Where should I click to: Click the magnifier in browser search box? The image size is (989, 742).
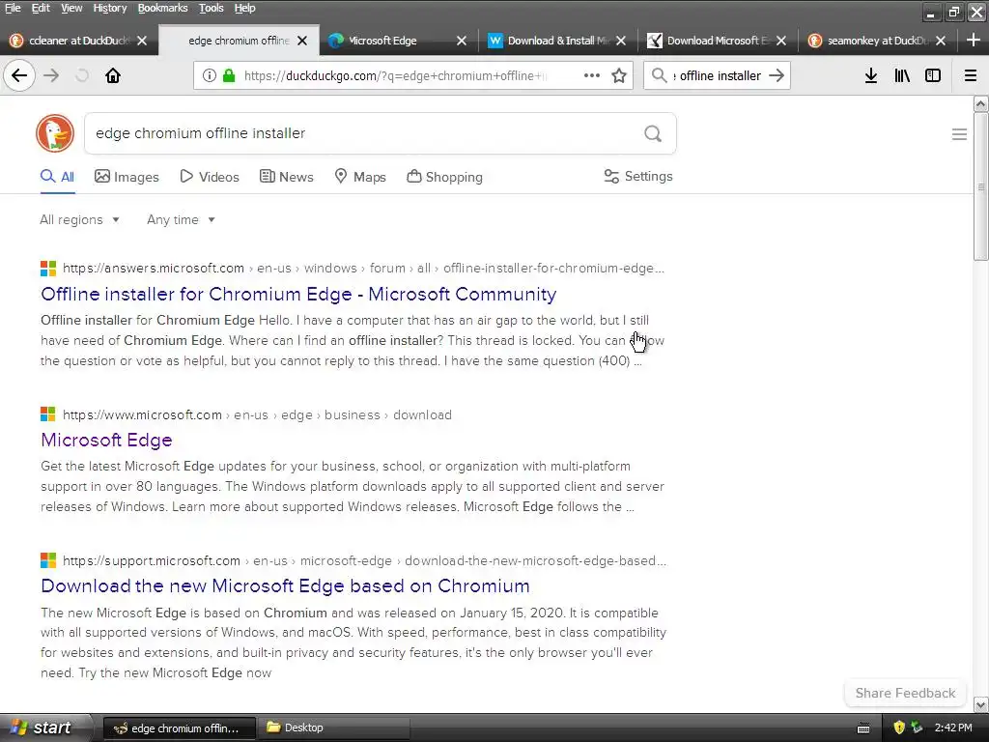(x=659, y=75)
